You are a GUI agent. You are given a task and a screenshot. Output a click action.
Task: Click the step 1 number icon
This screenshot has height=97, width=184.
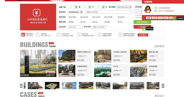coord(38,35)
